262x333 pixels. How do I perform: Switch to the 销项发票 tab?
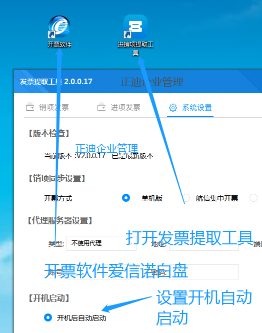(x=47, y=107)
